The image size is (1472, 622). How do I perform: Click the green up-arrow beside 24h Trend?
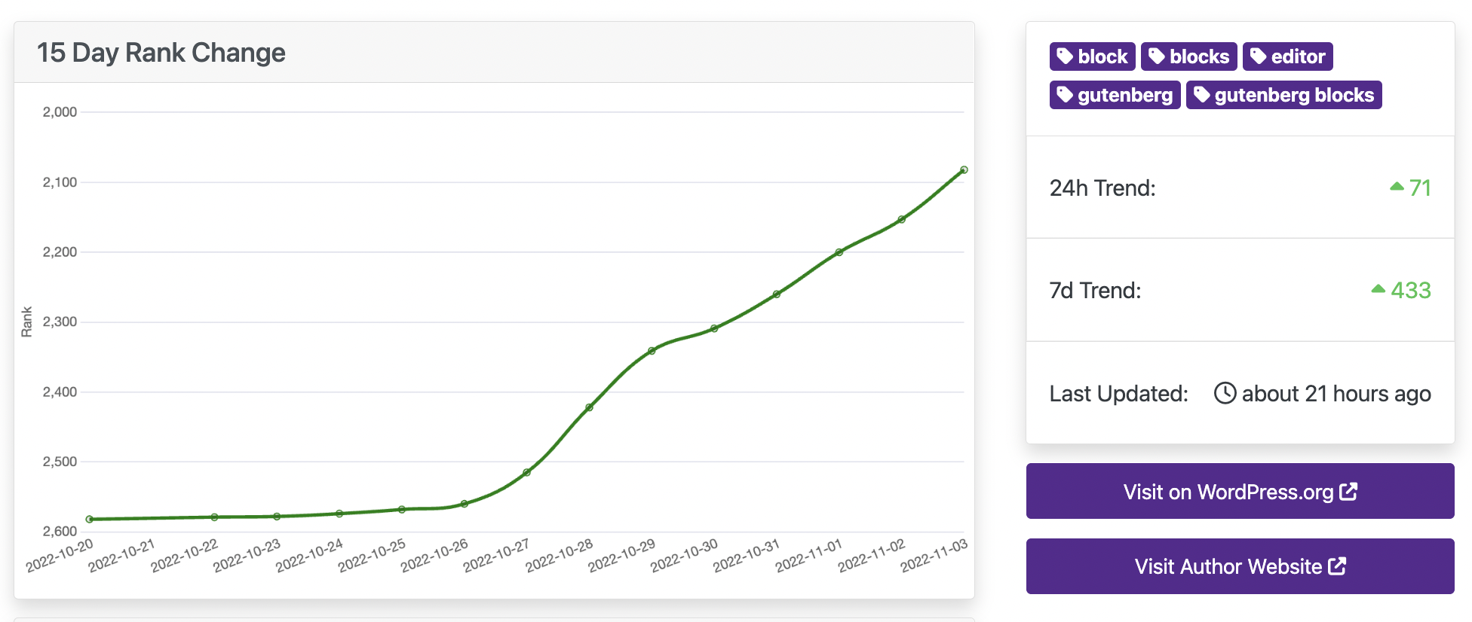1397,187
